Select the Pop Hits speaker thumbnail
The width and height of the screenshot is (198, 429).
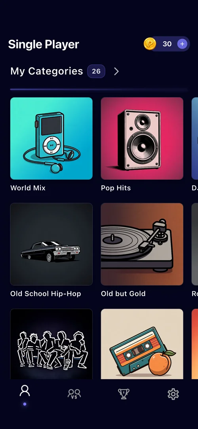click(142, 139)
